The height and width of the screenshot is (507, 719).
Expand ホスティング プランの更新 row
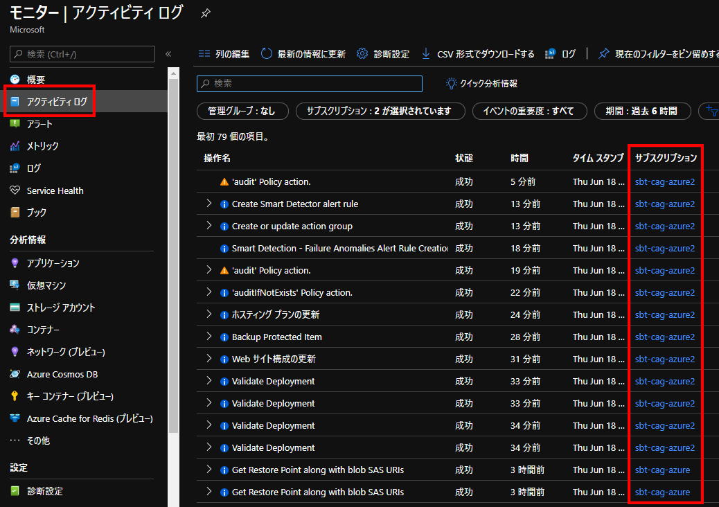tap(209, 314)
